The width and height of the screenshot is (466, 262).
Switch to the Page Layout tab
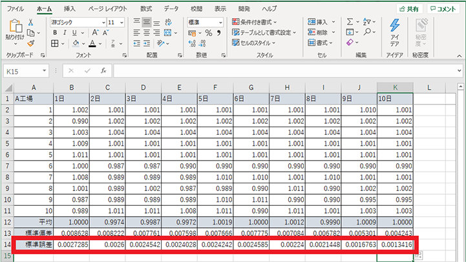tap(107, 8)
